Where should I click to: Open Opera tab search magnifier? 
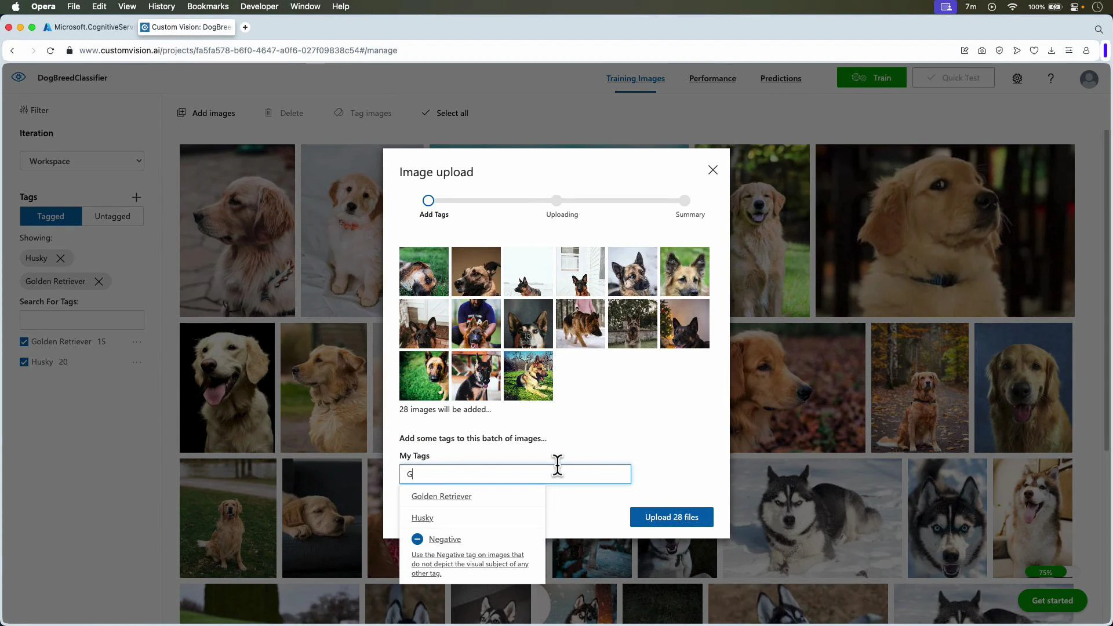[1099, 29]
